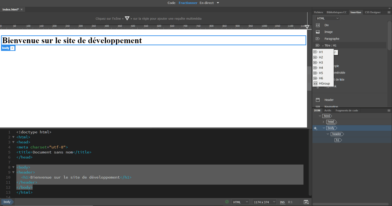
Task: Switch to the CSS Designer tab
Action: 372,12
